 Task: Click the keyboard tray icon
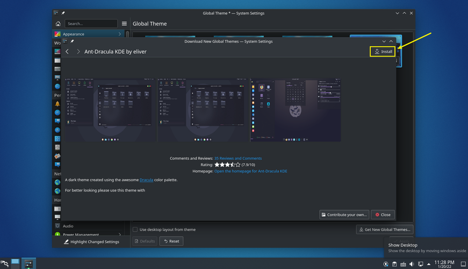(x=403, y=264)
